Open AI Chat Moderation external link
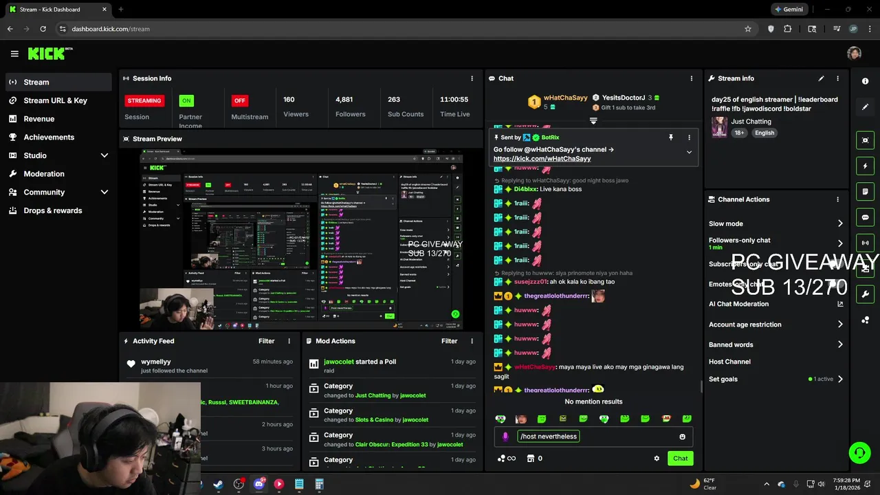Screen dimensions: 880x495 pyautogui.click(x=840, y=304)
